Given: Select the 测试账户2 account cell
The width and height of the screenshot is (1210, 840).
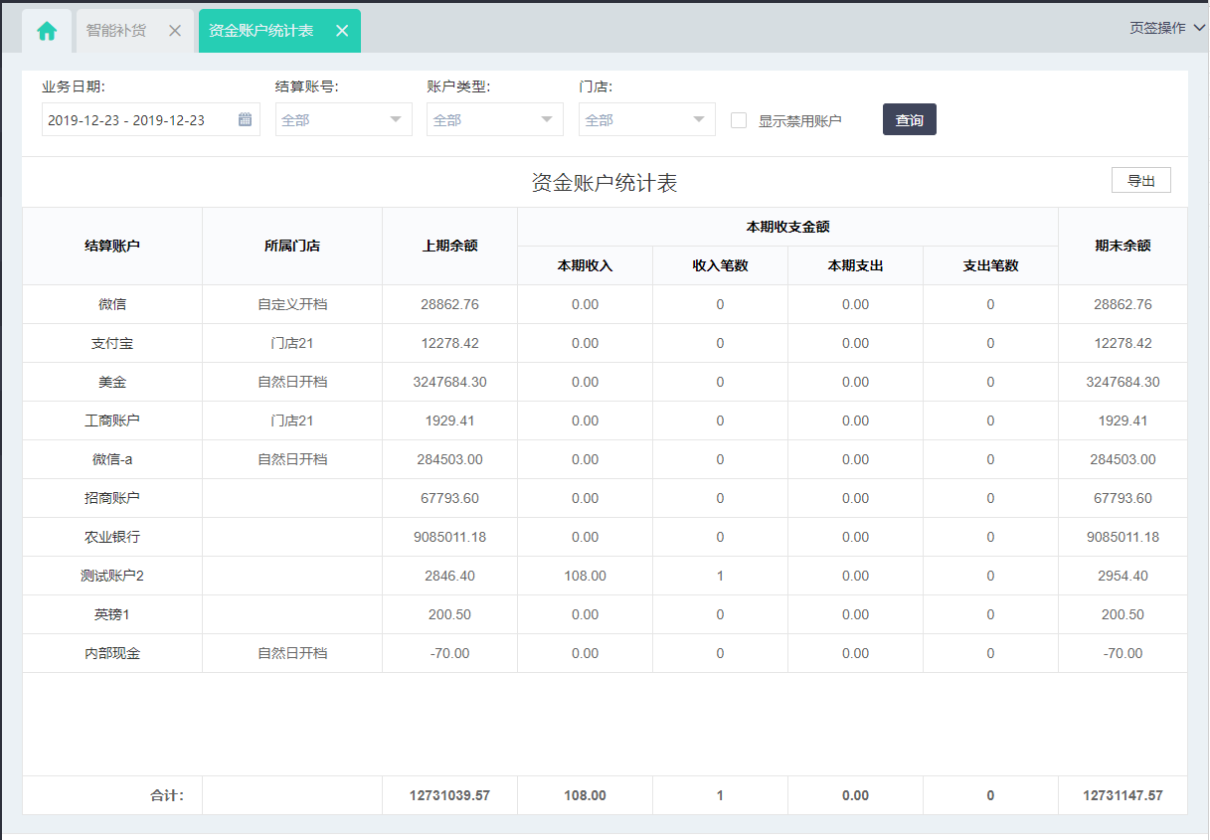Looking at the screenshot, I should [112, 576].
